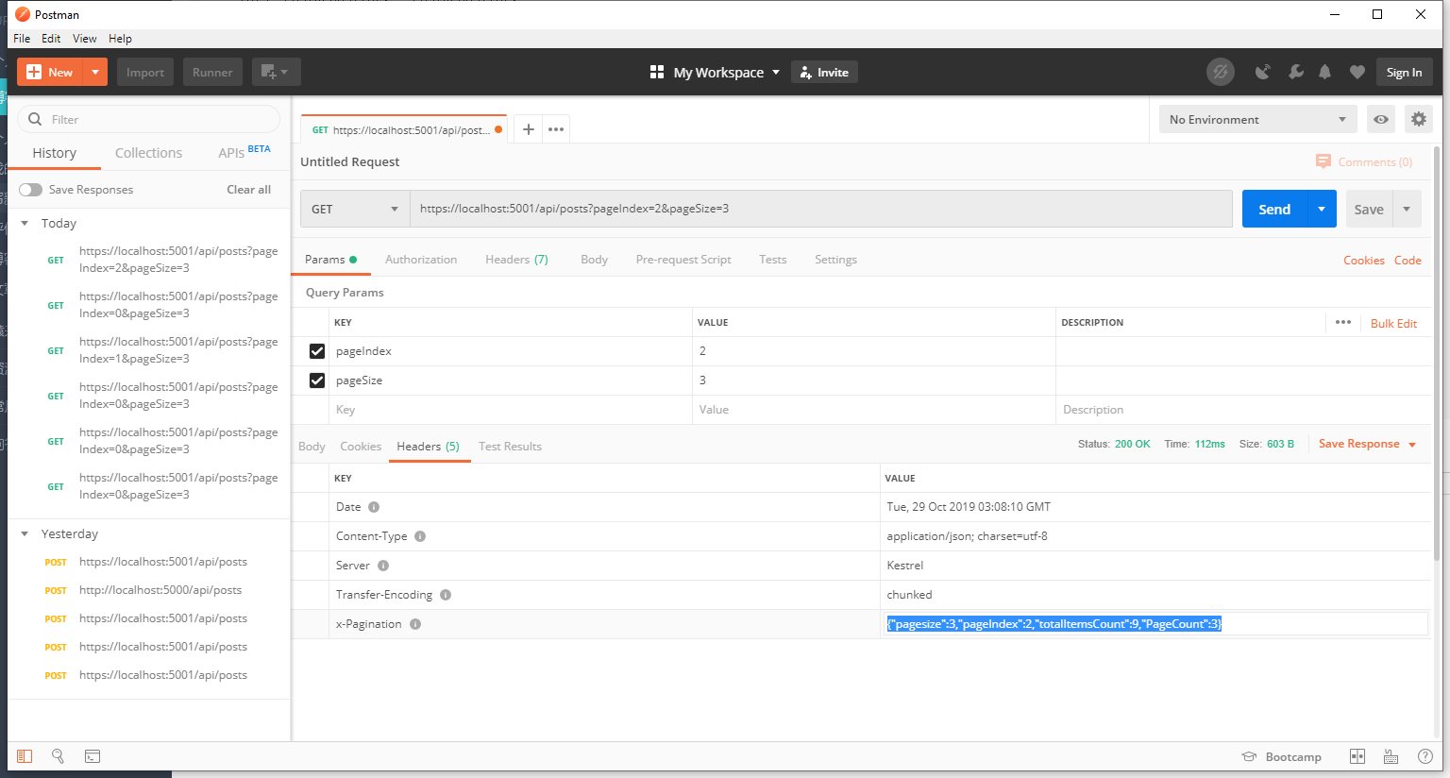Toggle the Save Responses switch
The width and height of the screenshot is (1450, 778).
click(31, 190)
